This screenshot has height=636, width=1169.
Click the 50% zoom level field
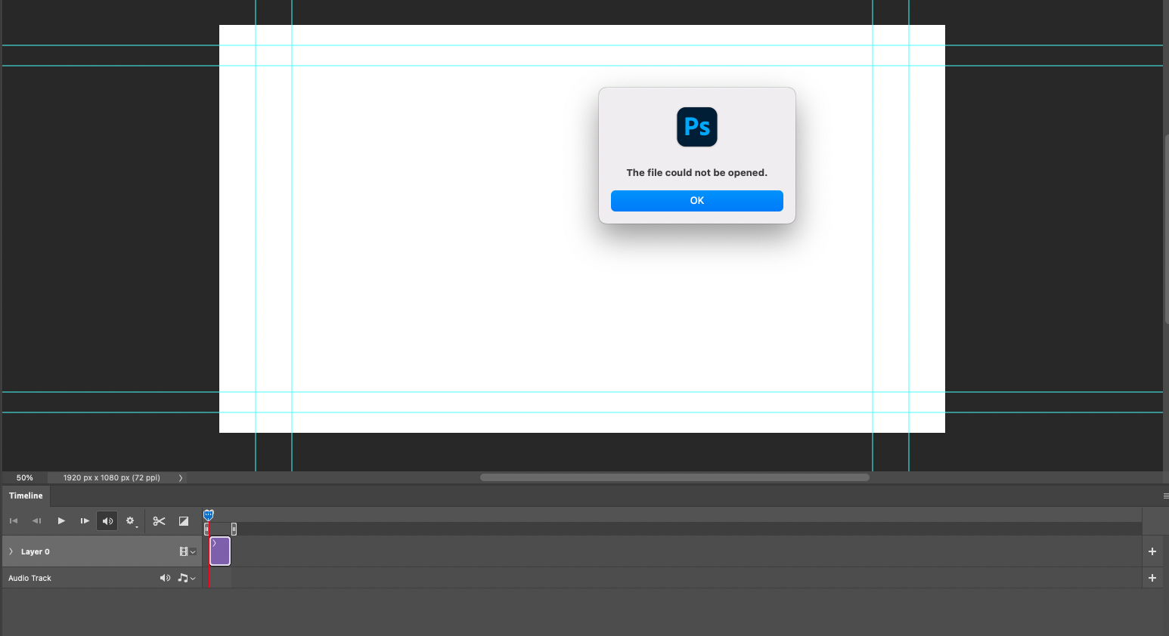point(25,477)
